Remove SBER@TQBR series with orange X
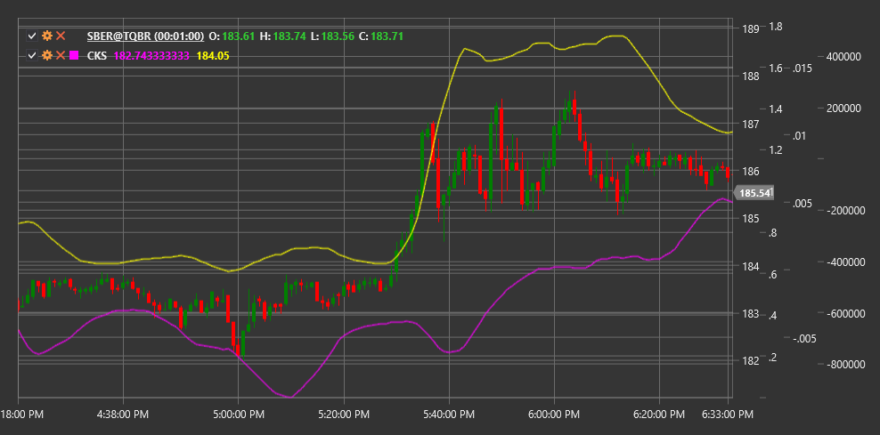880x435 pixels. coord(61,36)
